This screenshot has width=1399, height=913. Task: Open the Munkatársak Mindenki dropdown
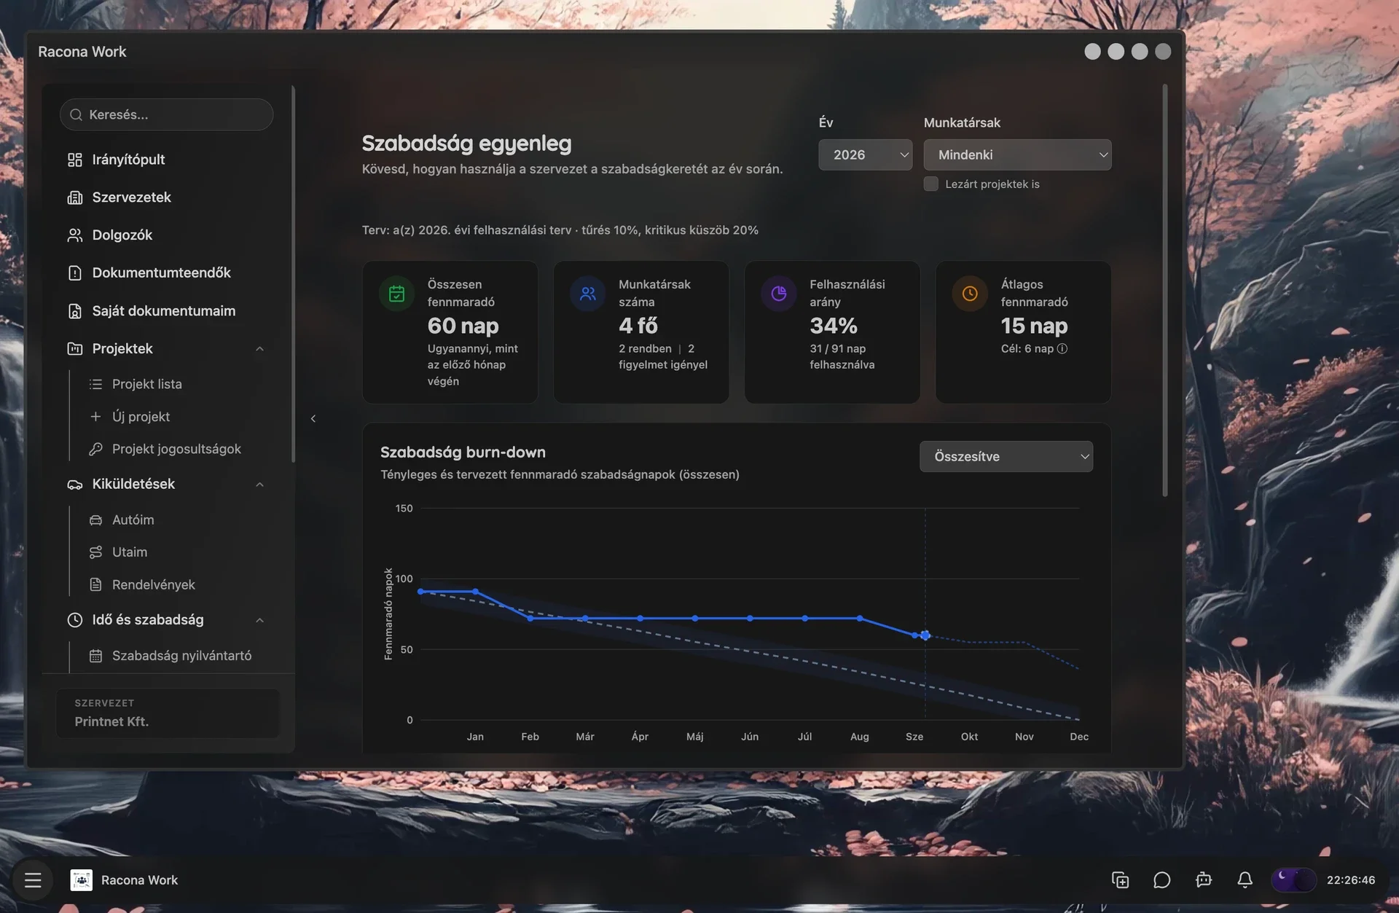(1017, 154)
